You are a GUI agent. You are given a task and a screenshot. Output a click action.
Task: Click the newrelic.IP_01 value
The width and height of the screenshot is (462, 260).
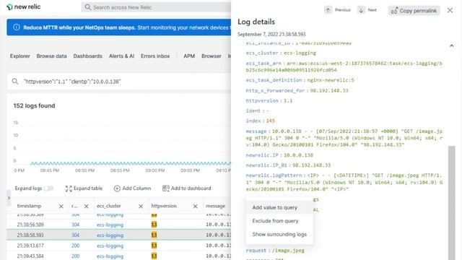[311, 165]
